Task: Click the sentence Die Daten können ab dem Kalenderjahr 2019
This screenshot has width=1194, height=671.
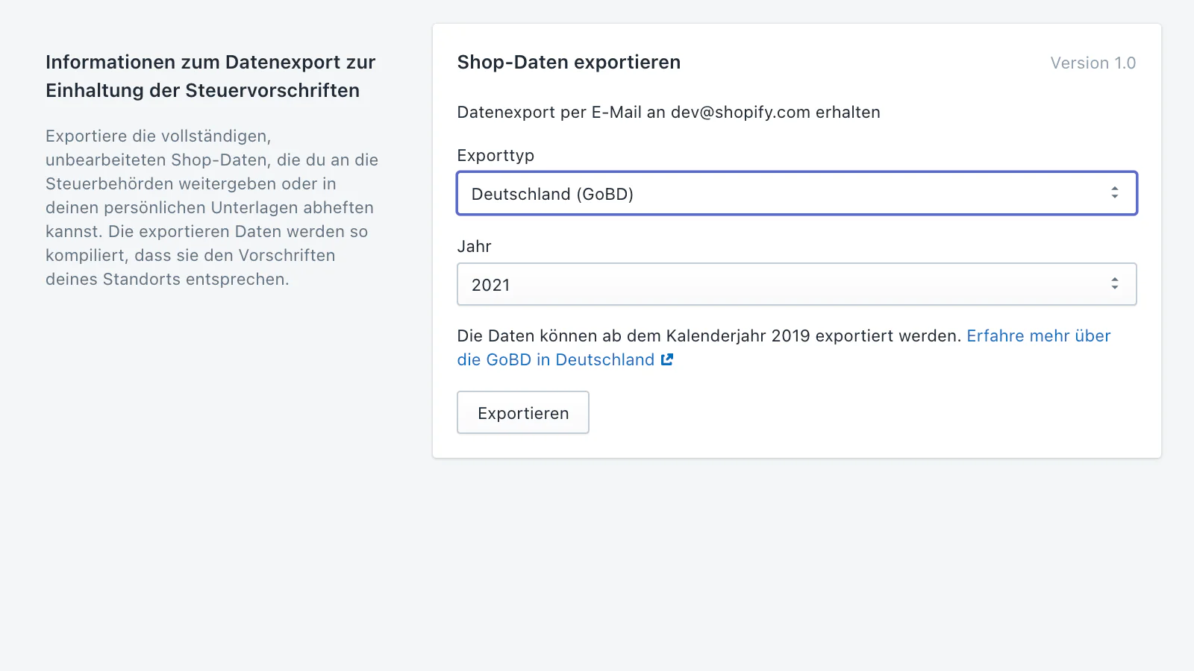Action: pos(709,335)
